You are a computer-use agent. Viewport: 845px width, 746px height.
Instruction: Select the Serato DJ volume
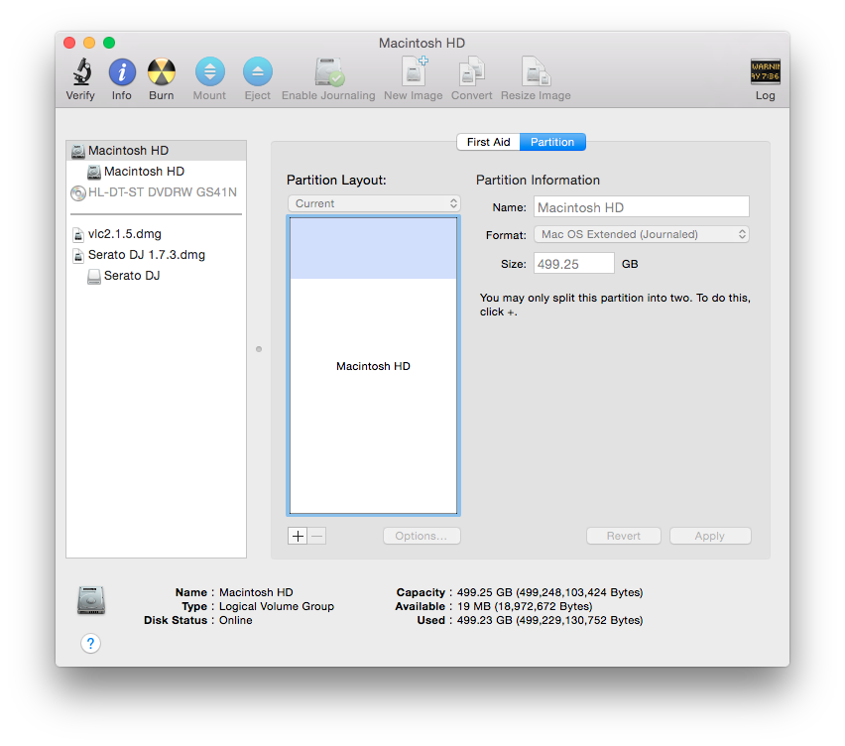coord(157,276)
